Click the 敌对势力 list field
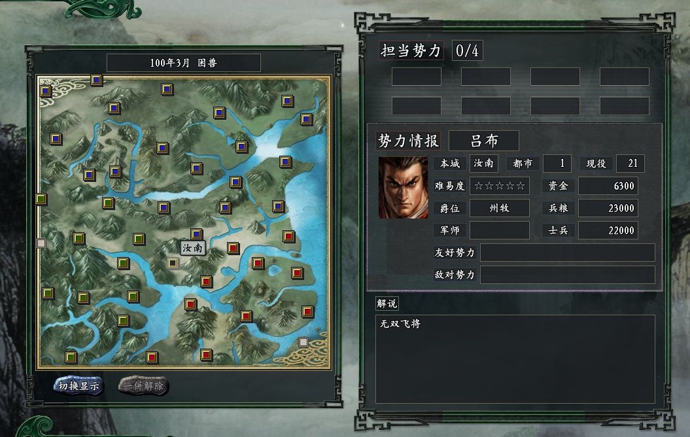 567,275
